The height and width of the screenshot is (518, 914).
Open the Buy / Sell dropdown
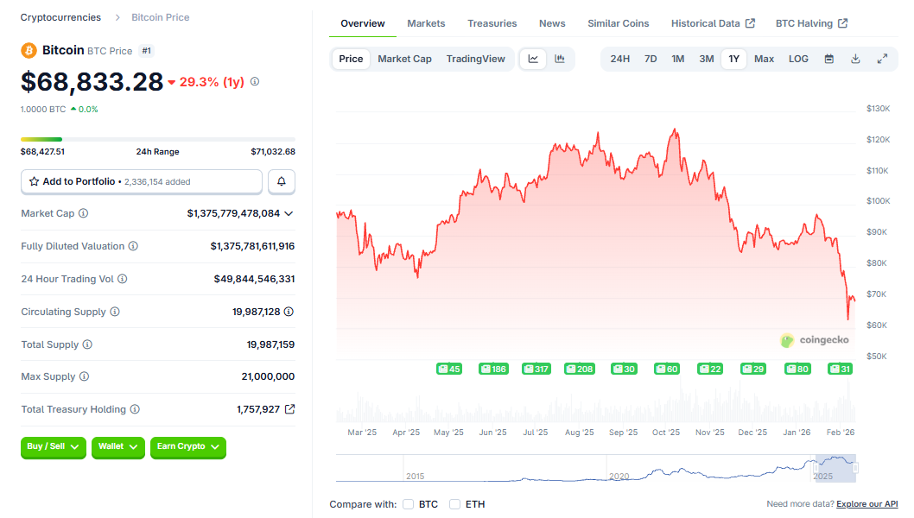point(54,446)
